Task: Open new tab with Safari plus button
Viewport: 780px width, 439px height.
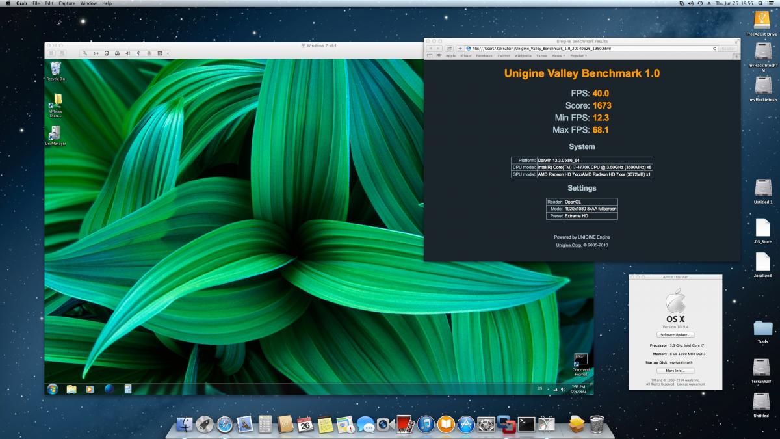Action: click(736, 56)
